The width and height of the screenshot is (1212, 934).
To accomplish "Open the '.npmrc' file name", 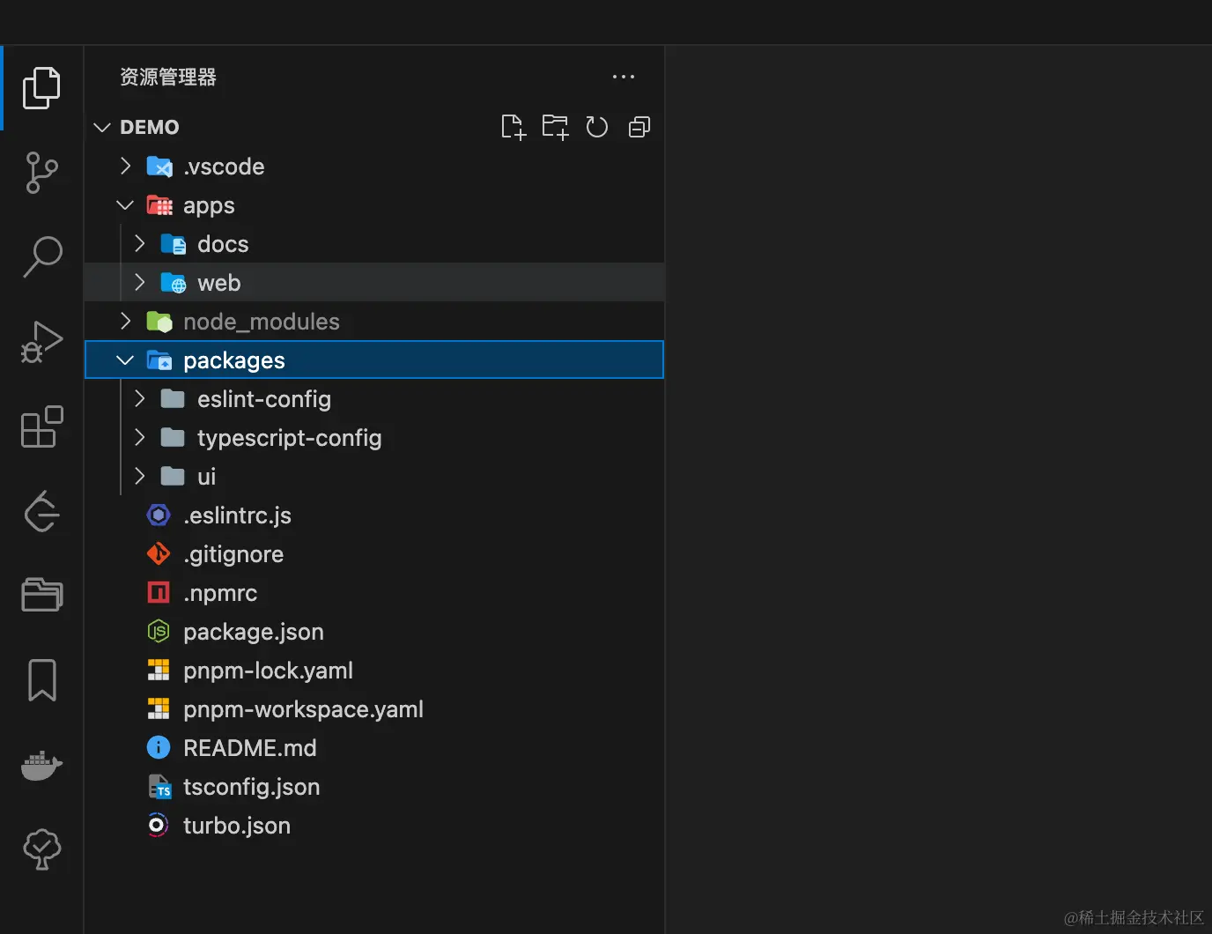I will 220,593.
